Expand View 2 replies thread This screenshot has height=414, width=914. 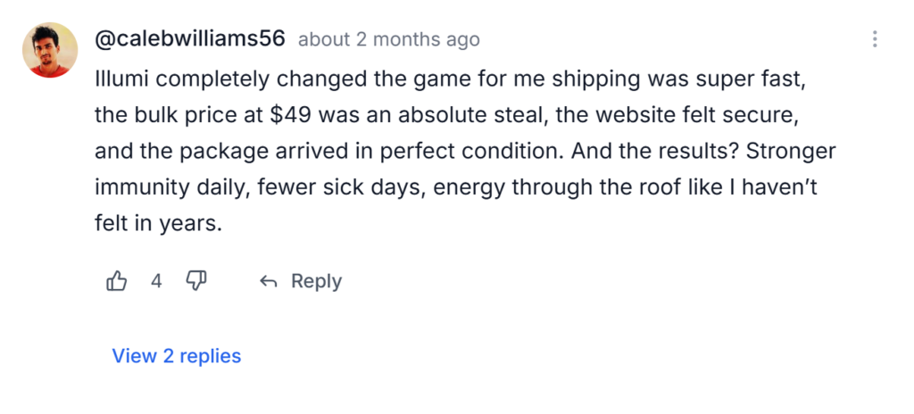coord(177,356)
